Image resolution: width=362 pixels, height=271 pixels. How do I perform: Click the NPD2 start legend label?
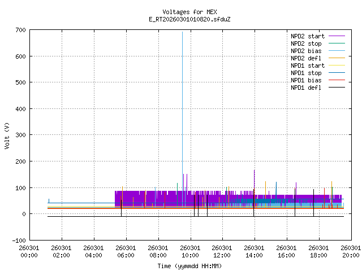306,36
